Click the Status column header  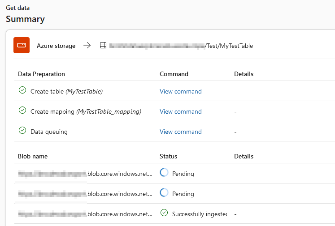point(168,156)
